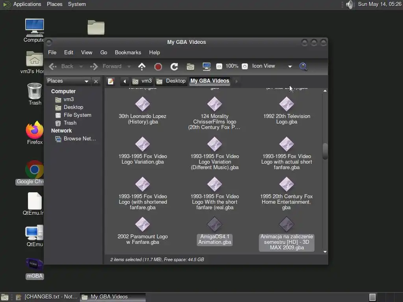The image size is (403, 302).
Task: Expand the Places side pane dropdown
Action: (x=87, y=81)
